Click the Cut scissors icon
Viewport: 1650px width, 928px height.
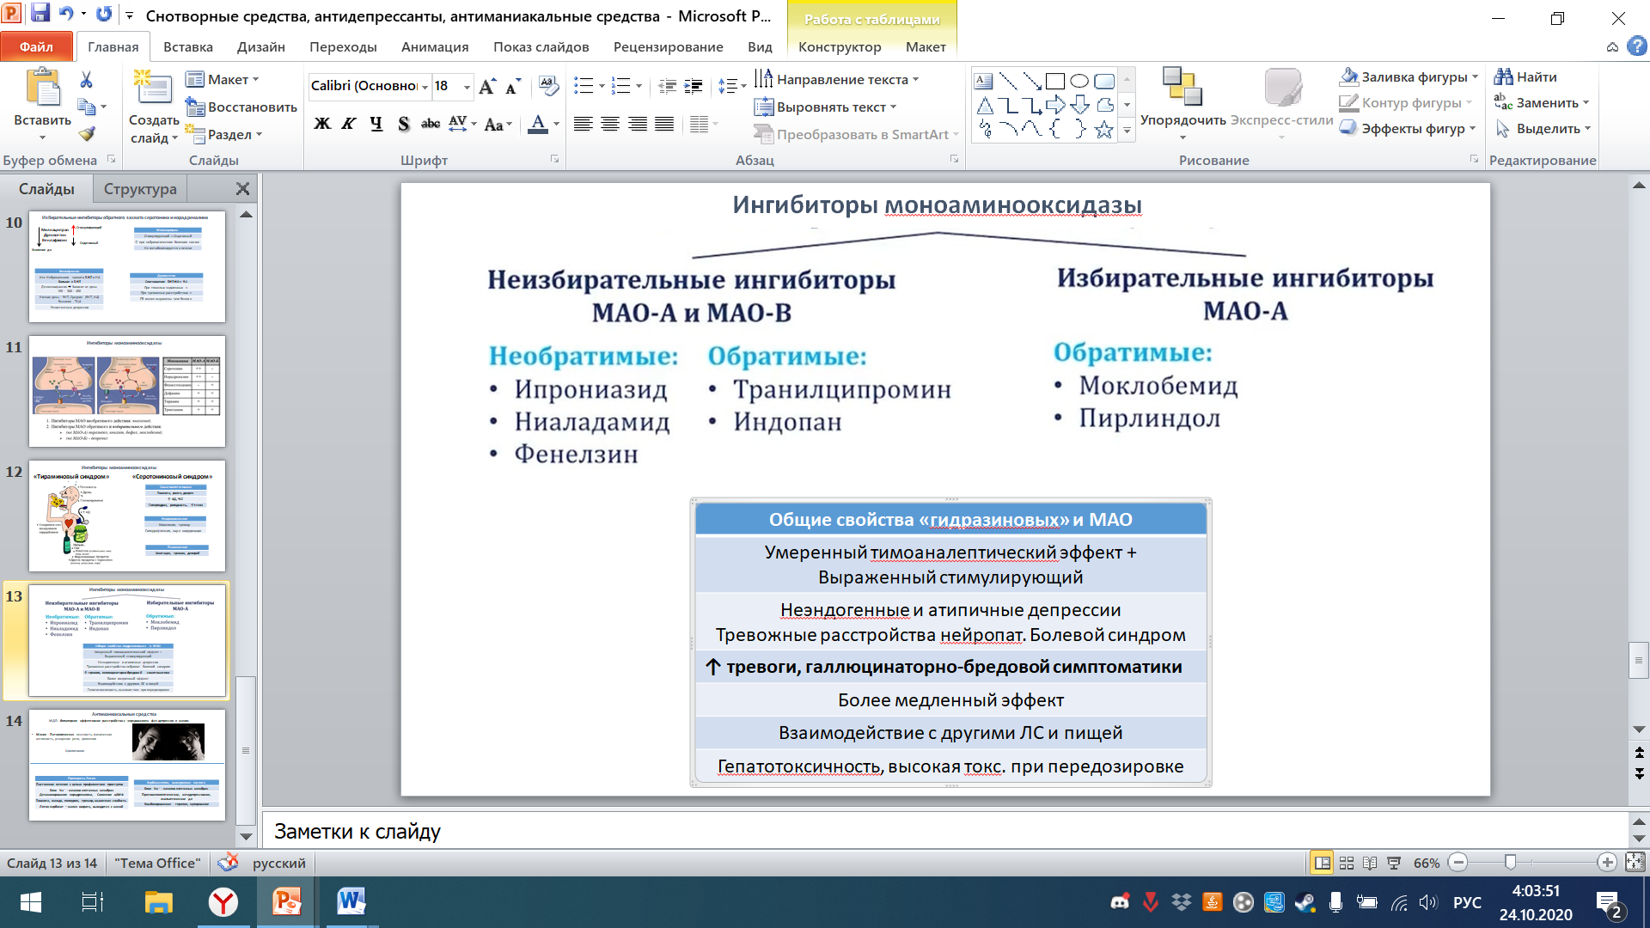click(86, 80)
